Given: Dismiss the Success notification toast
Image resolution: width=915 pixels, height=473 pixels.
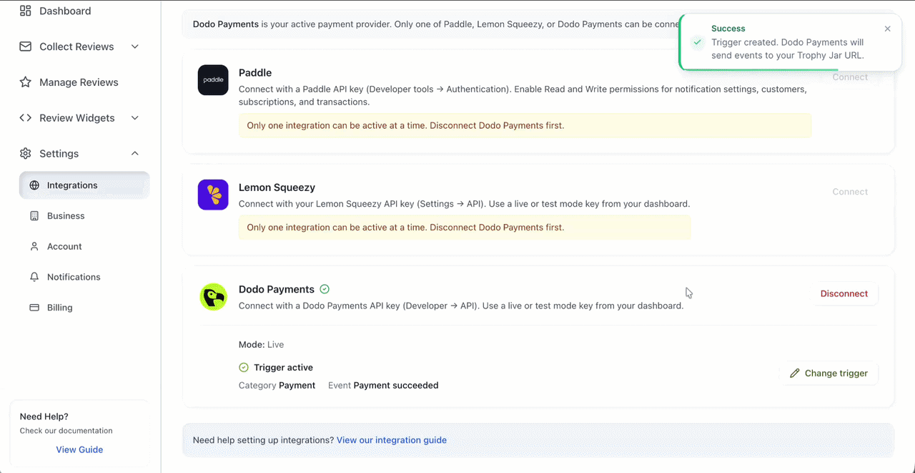Looking at the screenshot, I should [887, 29].
